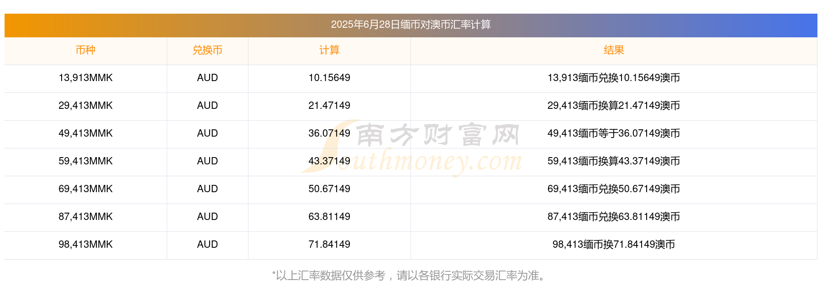Click AUD in the 87,413MMK row
Screen dimensions: 822x296
pos(207,217)
